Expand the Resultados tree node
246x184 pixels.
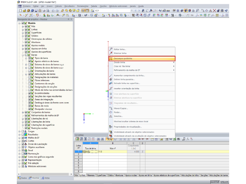pos(19,135)
